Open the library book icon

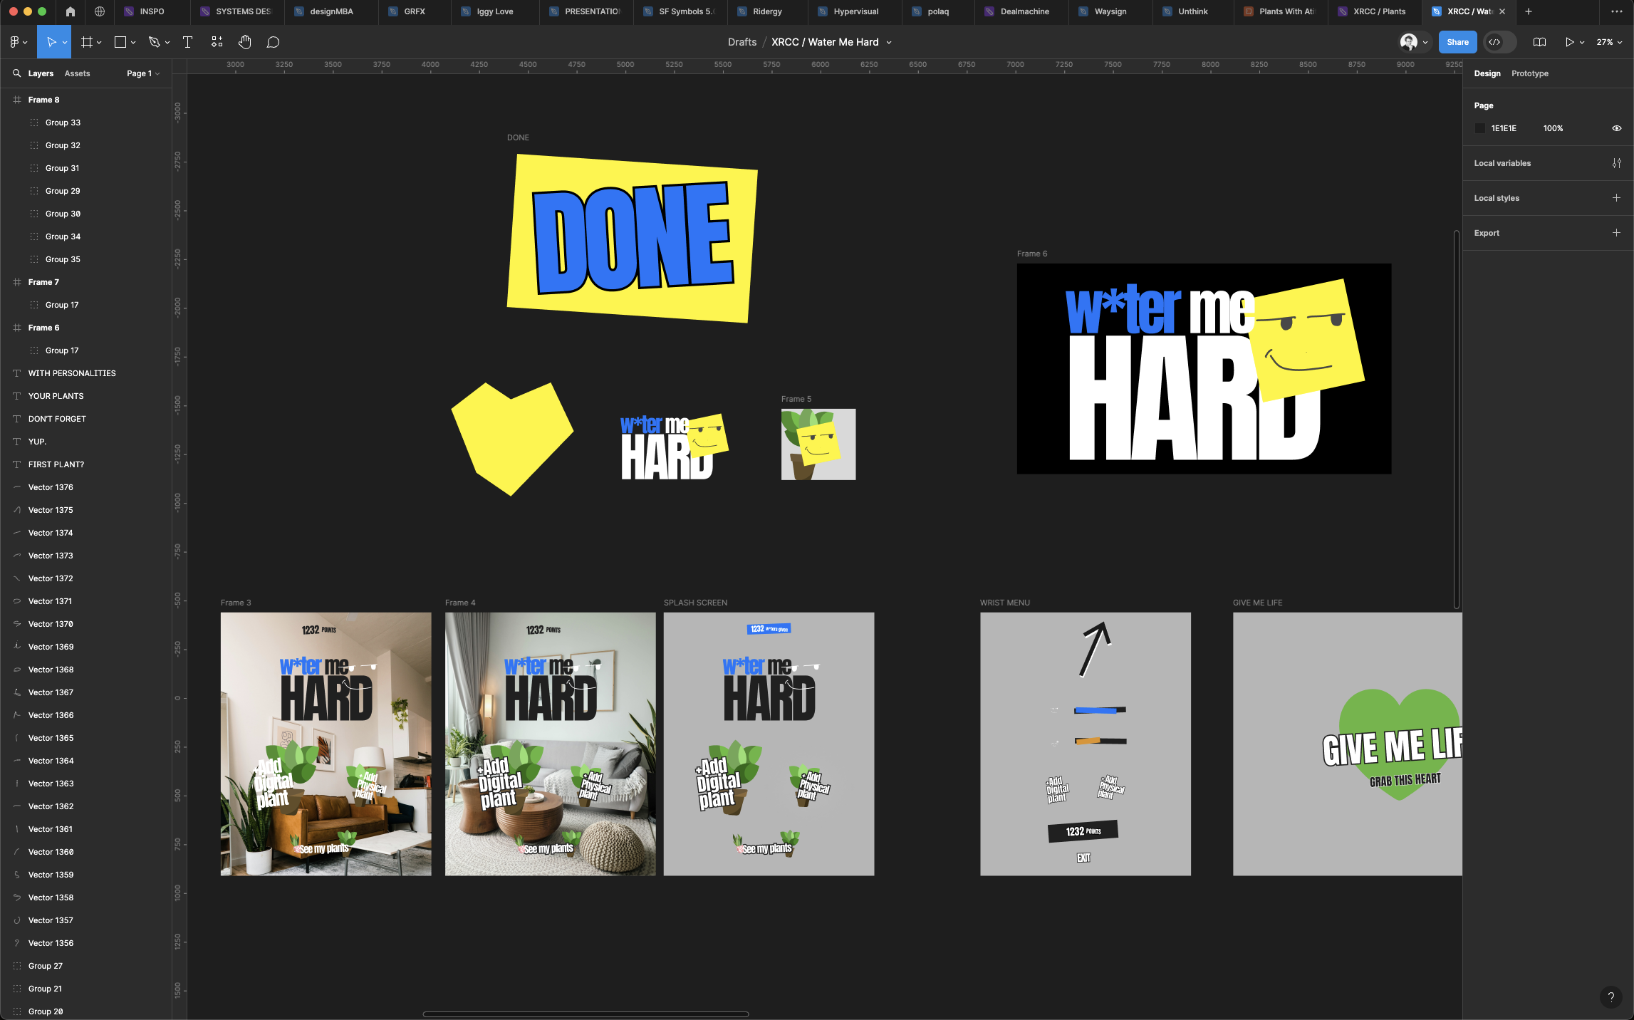1539,42
